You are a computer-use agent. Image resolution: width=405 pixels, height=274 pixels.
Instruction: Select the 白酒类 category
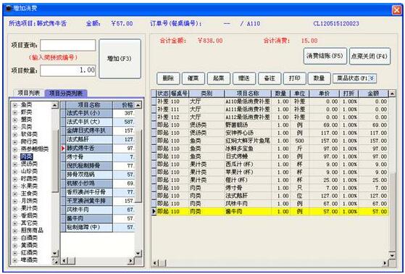[29, 238]
